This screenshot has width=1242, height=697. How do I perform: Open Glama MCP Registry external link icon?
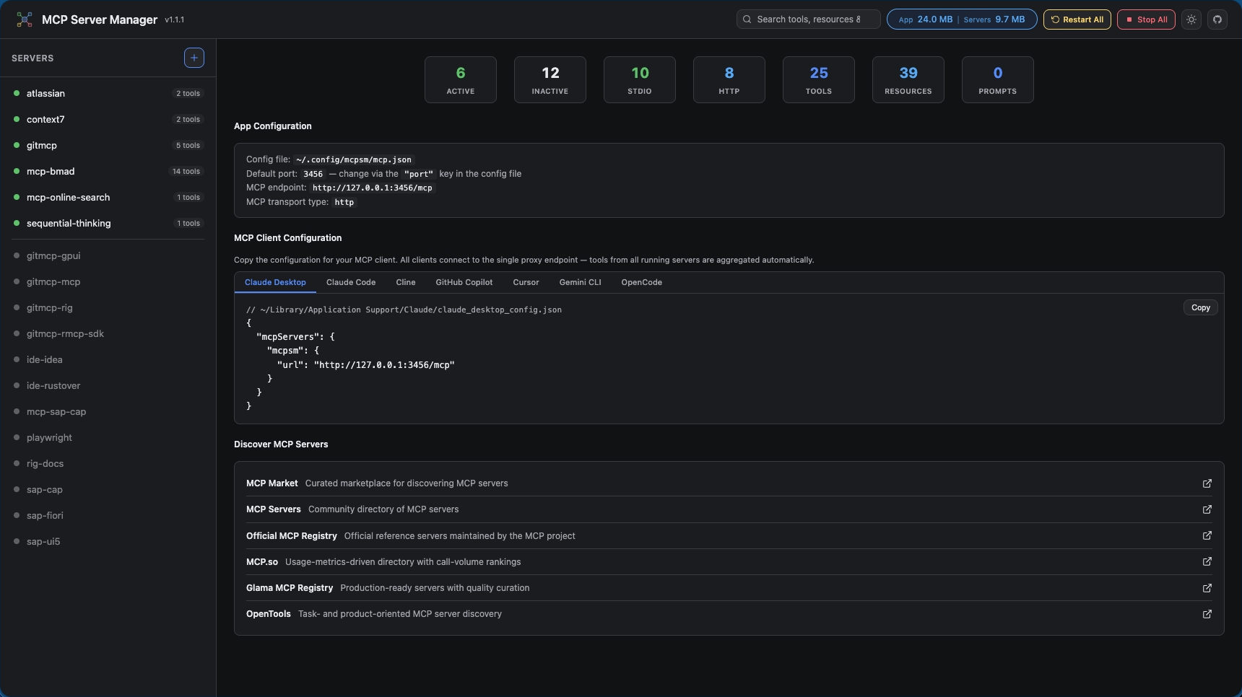1207,588
